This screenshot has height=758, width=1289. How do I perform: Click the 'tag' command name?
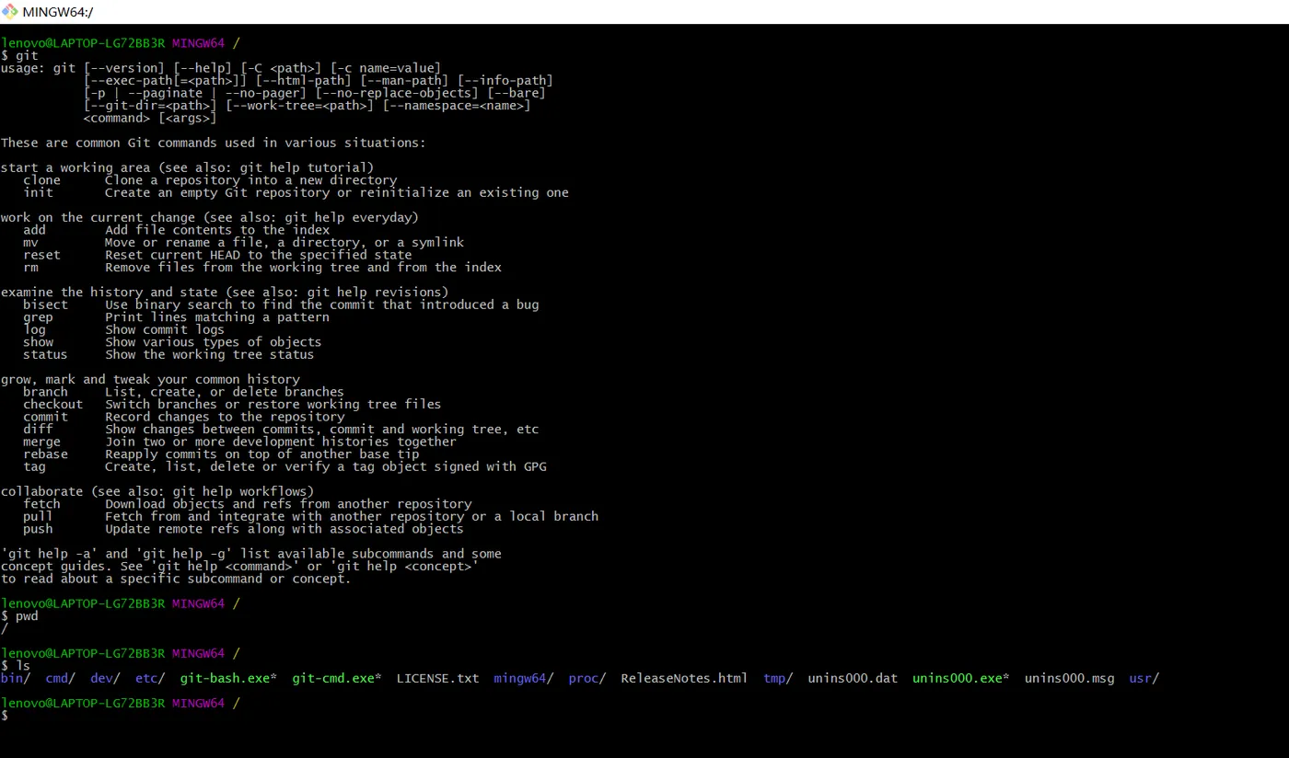[34, 466]
